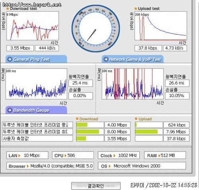The height and width of the screenshot is (190, 199).
Task: Click the 10.05% loss rate field
Action: (177, 96)
